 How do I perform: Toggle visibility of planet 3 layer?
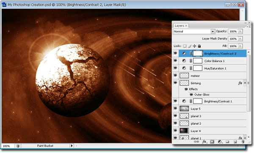pyautogui.click(x=175, y=116)
